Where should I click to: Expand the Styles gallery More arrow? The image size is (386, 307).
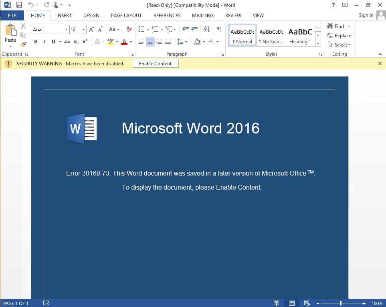(318, 42)
